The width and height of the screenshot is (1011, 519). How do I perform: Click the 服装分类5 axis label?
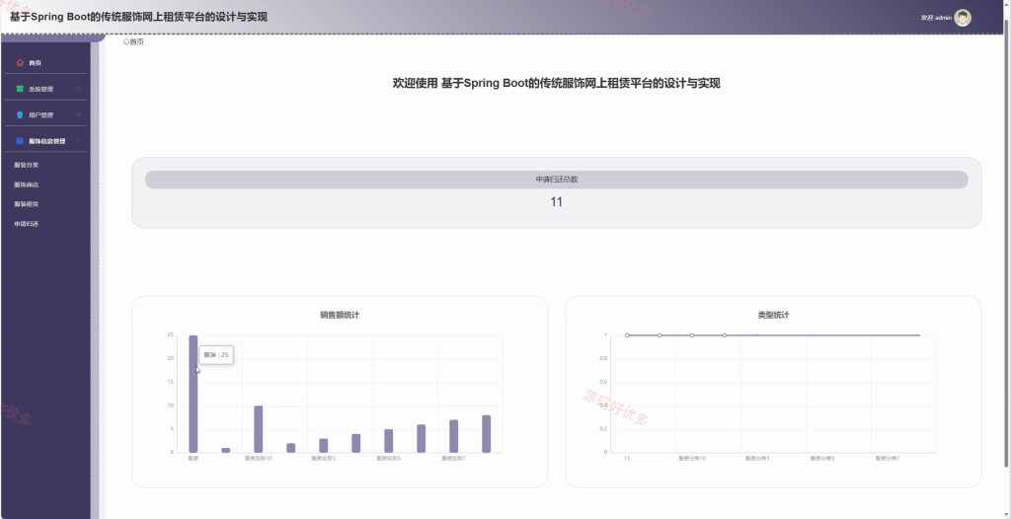pos(822,459)
